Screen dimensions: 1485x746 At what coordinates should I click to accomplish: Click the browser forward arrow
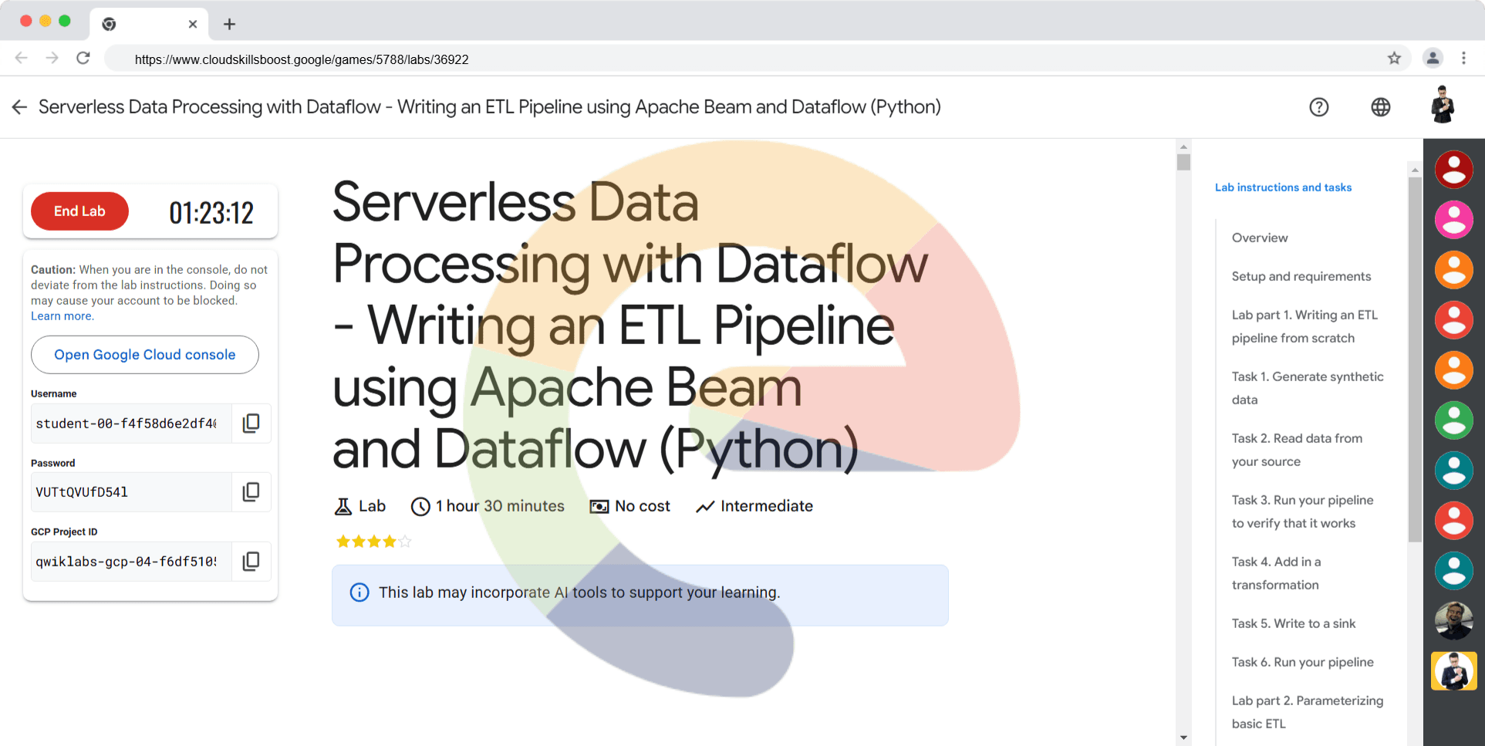click(x=52, y=58)
